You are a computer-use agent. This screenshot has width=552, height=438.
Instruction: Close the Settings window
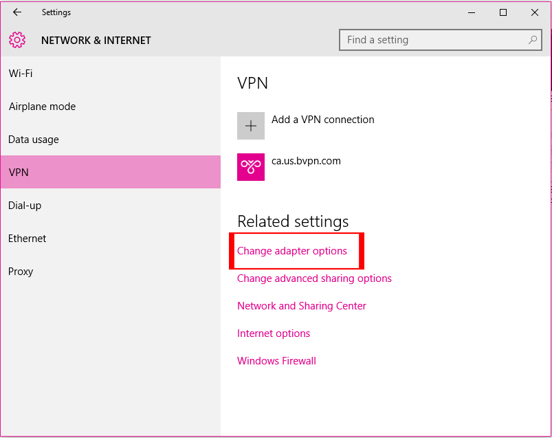pos(535,12)
